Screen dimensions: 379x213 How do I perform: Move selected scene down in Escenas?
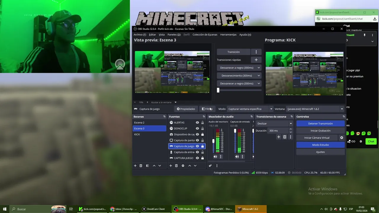tap(160, 166)
